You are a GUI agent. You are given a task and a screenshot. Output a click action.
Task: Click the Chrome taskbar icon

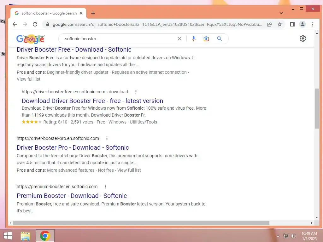(45, 236)
